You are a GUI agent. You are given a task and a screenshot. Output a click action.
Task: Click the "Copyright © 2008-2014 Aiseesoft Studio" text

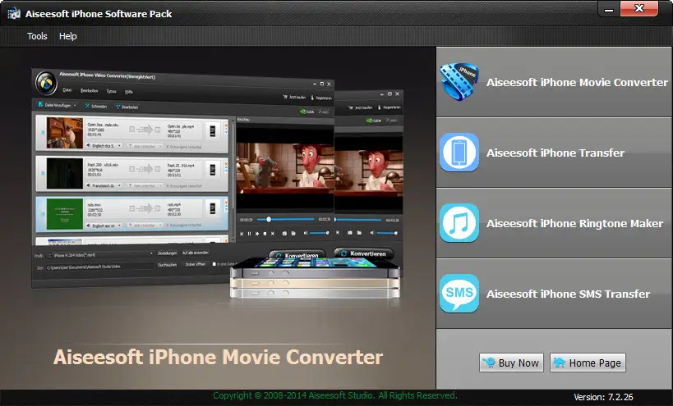(293, 395)
